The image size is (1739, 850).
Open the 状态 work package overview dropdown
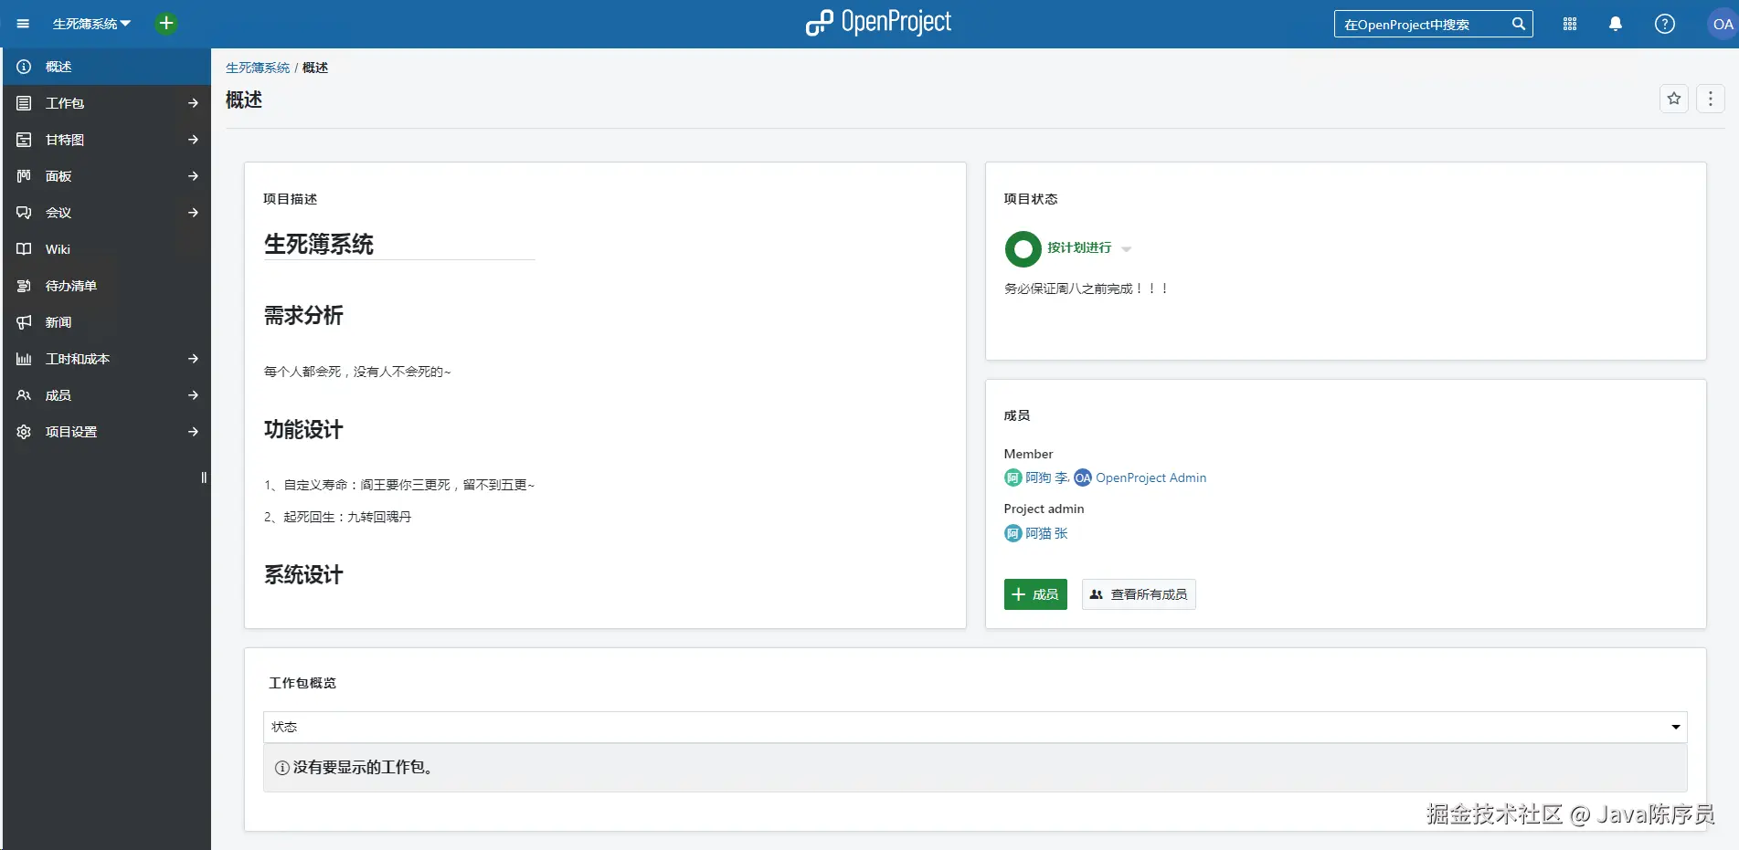click(x=975, y=727)
